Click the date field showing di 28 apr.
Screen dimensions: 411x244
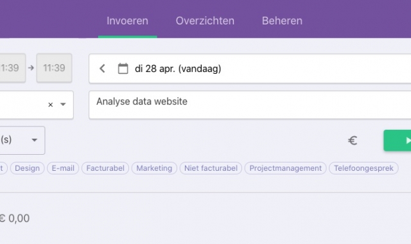coord(250,69)
